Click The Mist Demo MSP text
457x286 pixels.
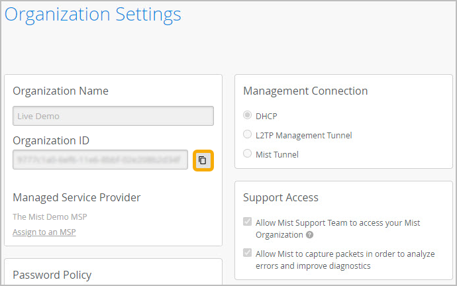click(50, 216)
